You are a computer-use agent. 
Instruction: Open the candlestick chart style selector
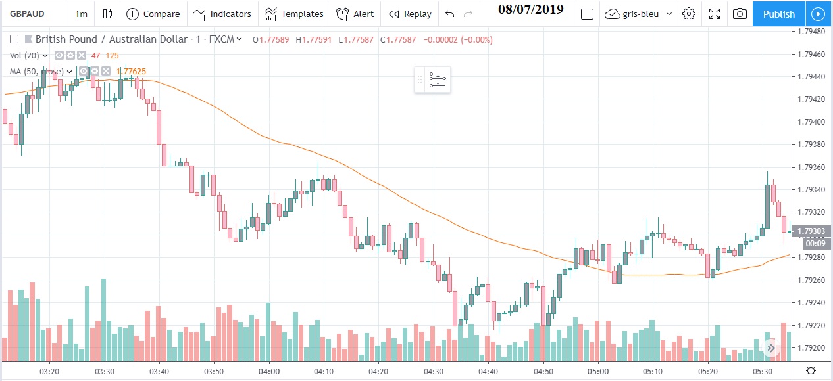tap(107, 14)
